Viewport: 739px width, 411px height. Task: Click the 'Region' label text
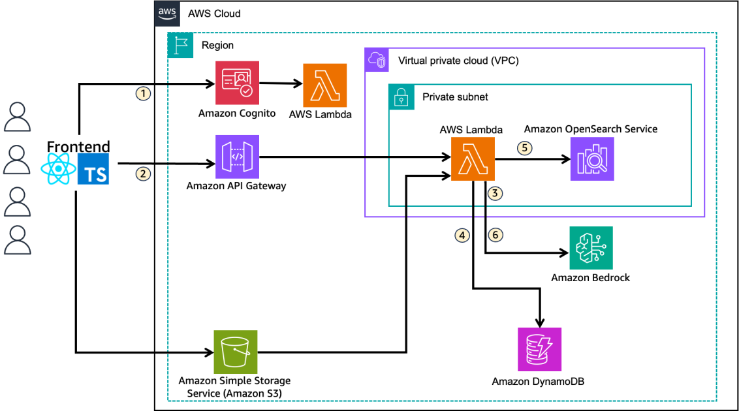[x=217, y=45]
